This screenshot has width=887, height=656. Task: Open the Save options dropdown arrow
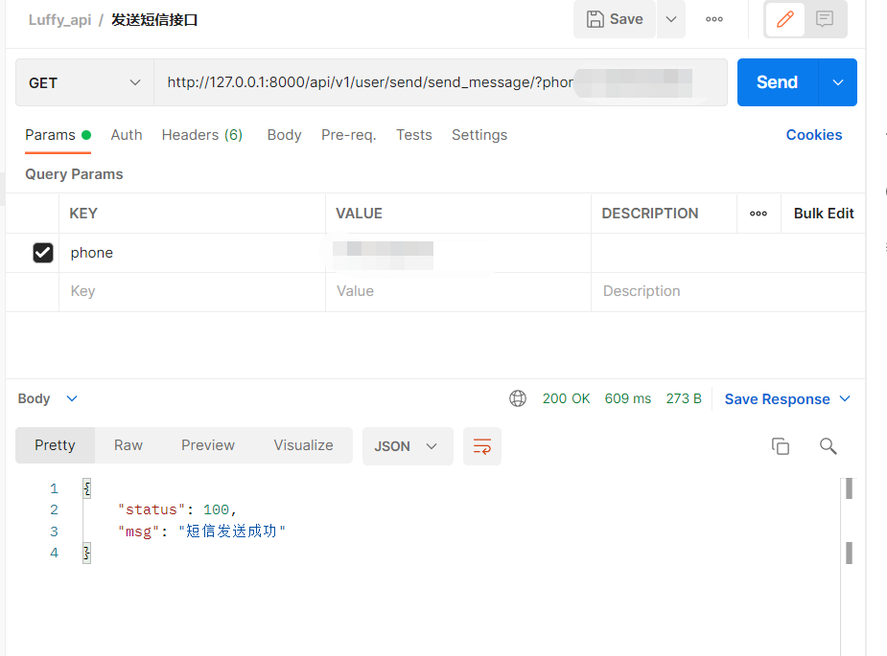coord(671,19)
